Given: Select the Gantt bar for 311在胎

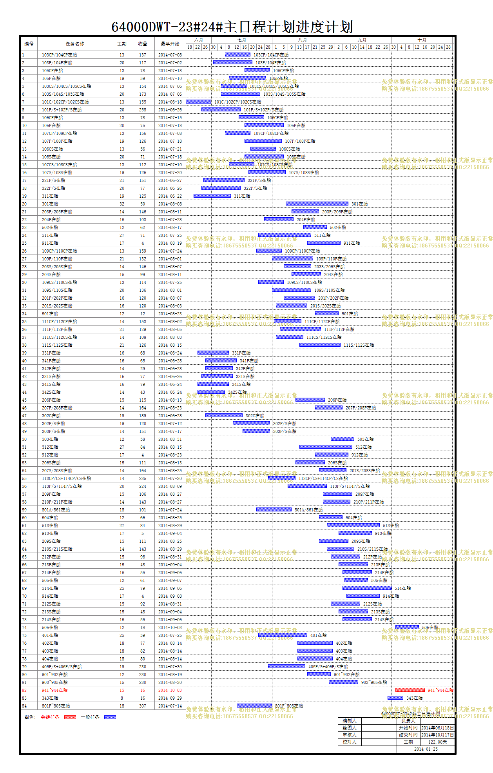Looking at the screenshot, I should coord(212,196).
